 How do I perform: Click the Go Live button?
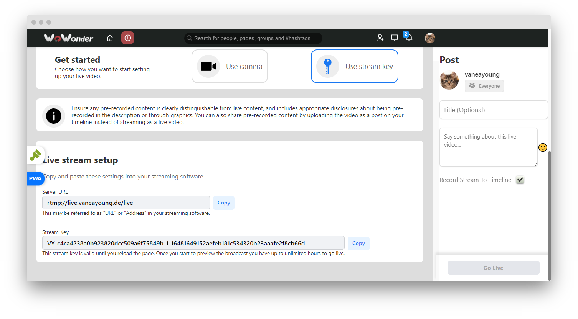pyautogui.click(x=493, y=267)
